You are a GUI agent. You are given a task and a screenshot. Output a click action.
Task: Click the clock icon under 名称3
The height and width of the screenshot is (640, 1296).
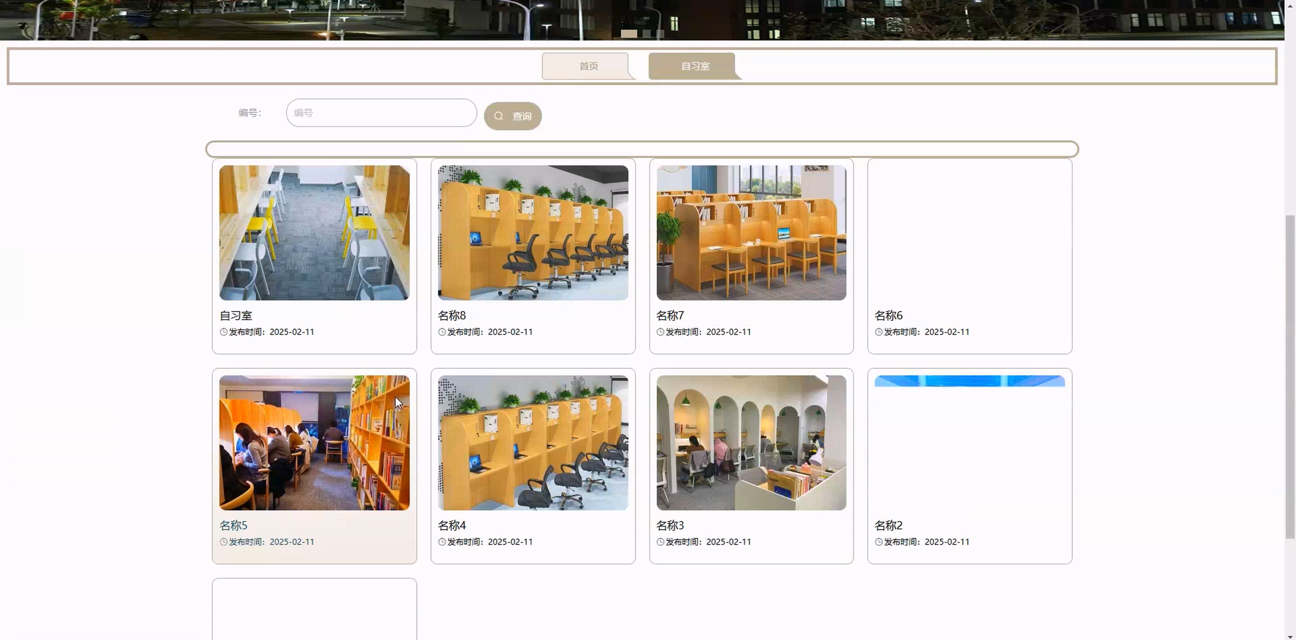[x=660, y=542]
